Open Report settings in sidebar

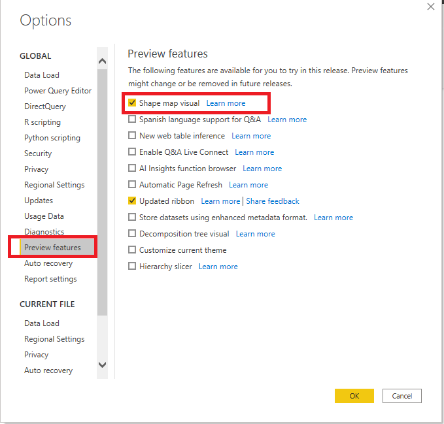coord(50,279)
